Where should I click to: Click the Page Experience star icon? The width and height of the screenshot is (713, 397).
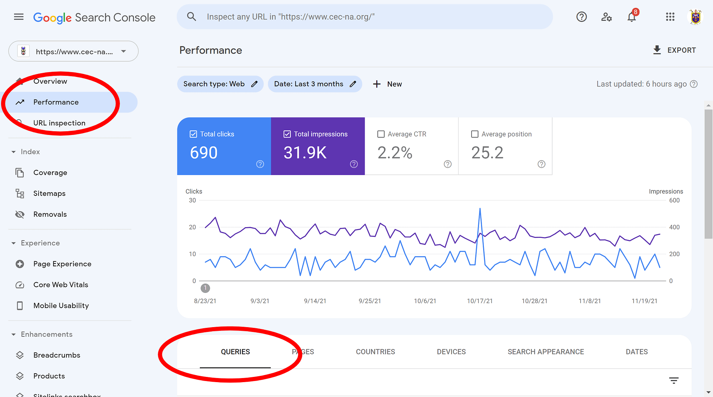(x=20, y=264)
